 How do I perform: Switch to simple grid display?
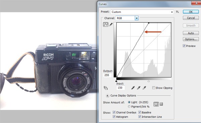click(156, 104)
